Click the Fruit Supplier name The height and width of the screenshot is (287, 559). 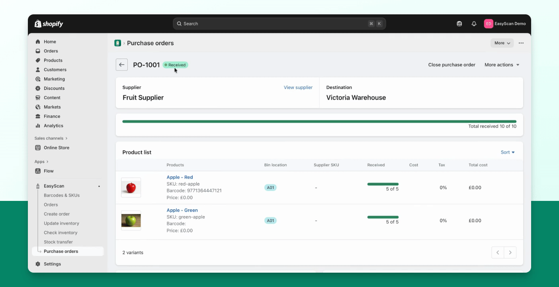click(x=143, y=98)
